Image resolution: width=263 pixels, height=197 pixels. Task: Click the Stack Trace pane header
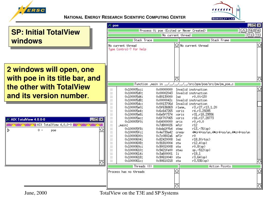point(143,40)
